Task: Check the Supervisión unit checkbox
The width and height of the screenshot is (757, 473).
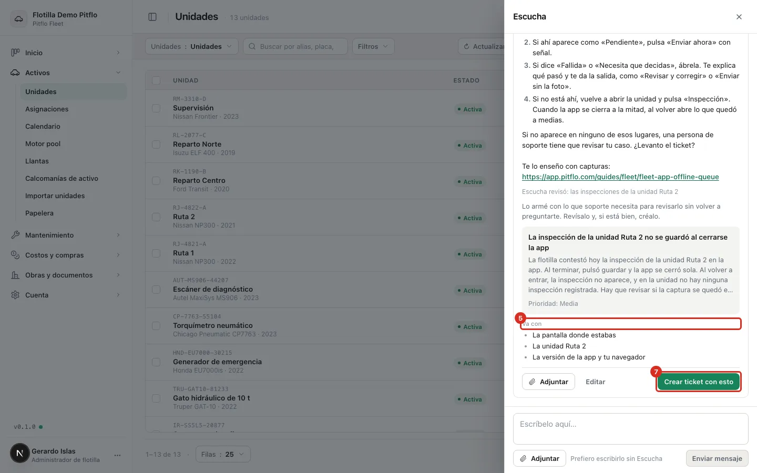Action: tap(156, 108)
